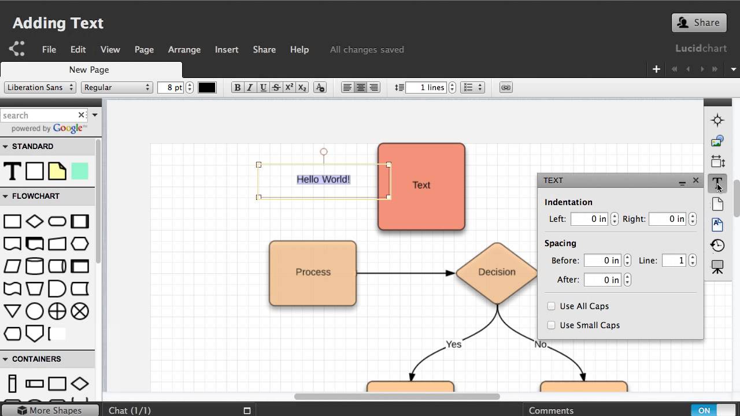Open the page tabs dropdown arrow
The width and height of the screenshot is (740, 416).
pos(734,69)
